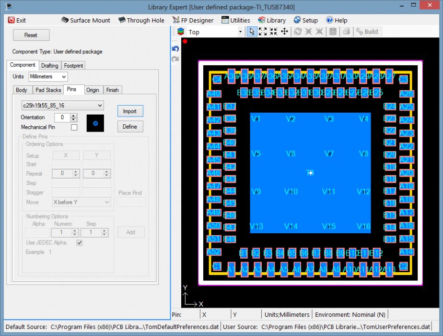
Task: Click the Build wrench button
Action: 367,32
